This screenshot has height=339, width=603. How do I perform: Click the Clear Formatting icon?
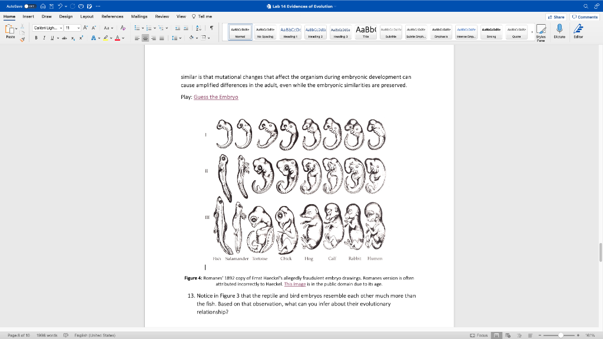click(122, 28)
